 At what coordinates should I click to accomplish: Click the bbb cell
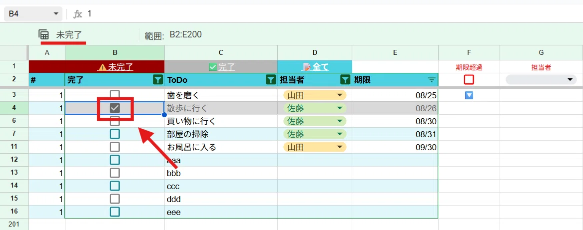[x=221, y=173]
